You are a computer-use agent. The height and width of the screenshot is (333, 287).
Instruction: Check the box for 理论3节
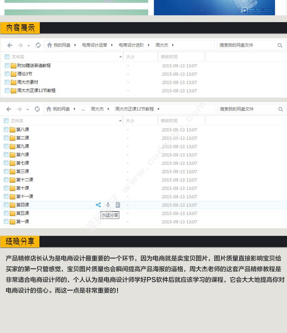(x=7, y=74)
